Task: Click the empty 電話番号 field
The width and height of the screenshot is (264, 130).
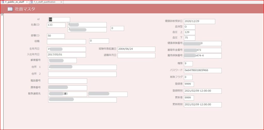Action: click(68, 81)
